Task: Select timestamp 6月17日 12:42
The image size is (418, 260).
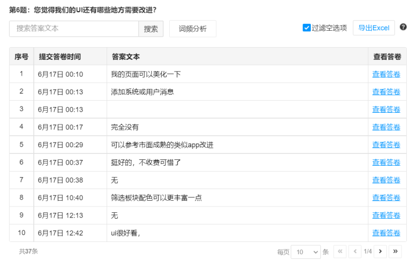Action: pos(60,233)
